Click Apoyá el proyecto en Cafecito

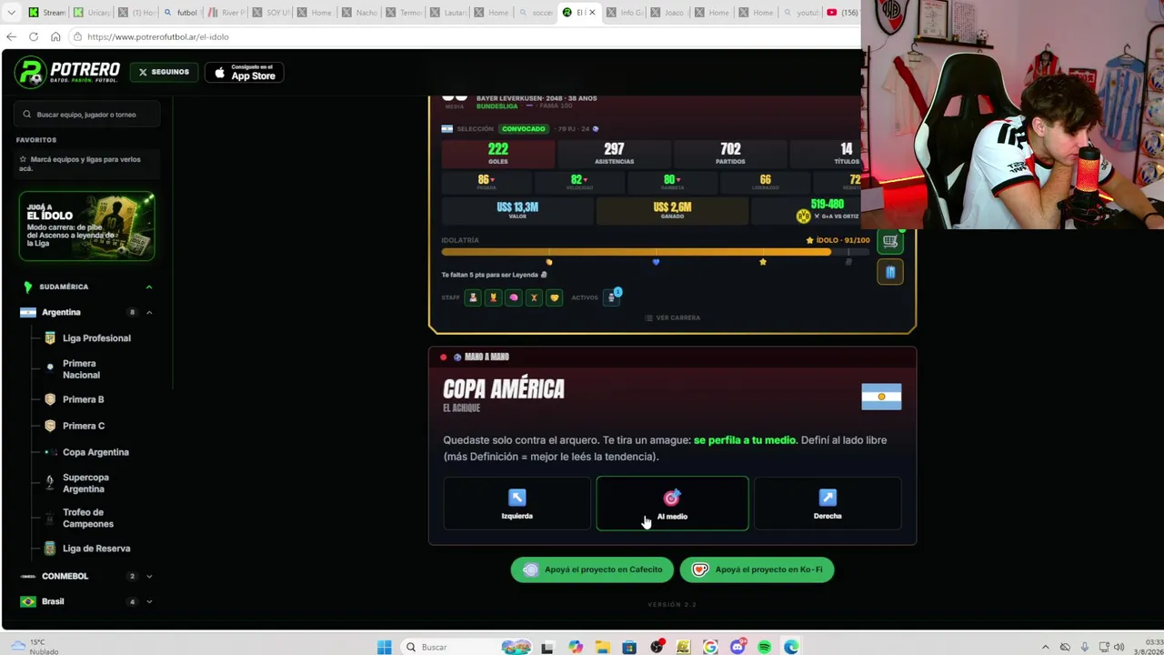(592, 569)
